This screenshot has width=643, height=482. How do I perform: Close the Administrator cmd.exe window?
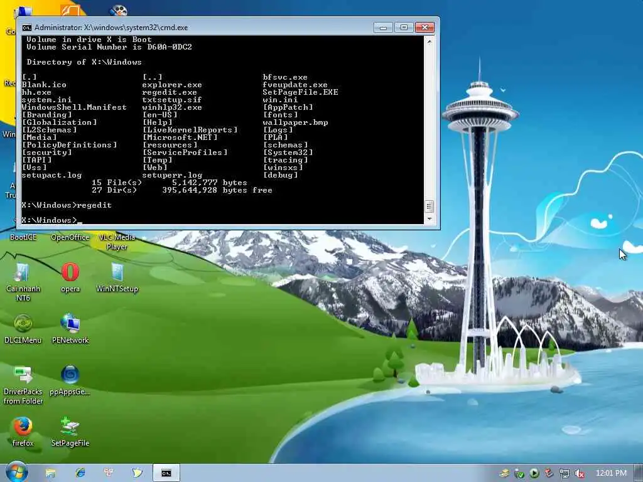tap(424, 28)
